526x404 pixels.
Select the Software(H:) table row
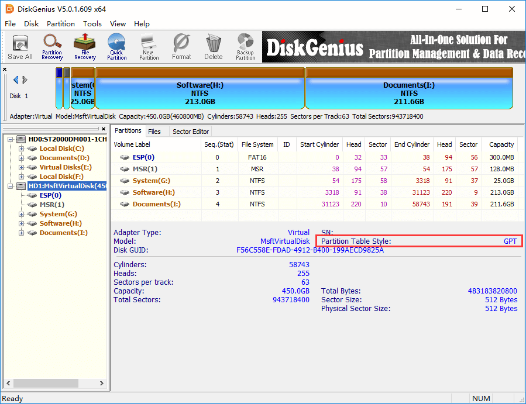pos(315,192)
